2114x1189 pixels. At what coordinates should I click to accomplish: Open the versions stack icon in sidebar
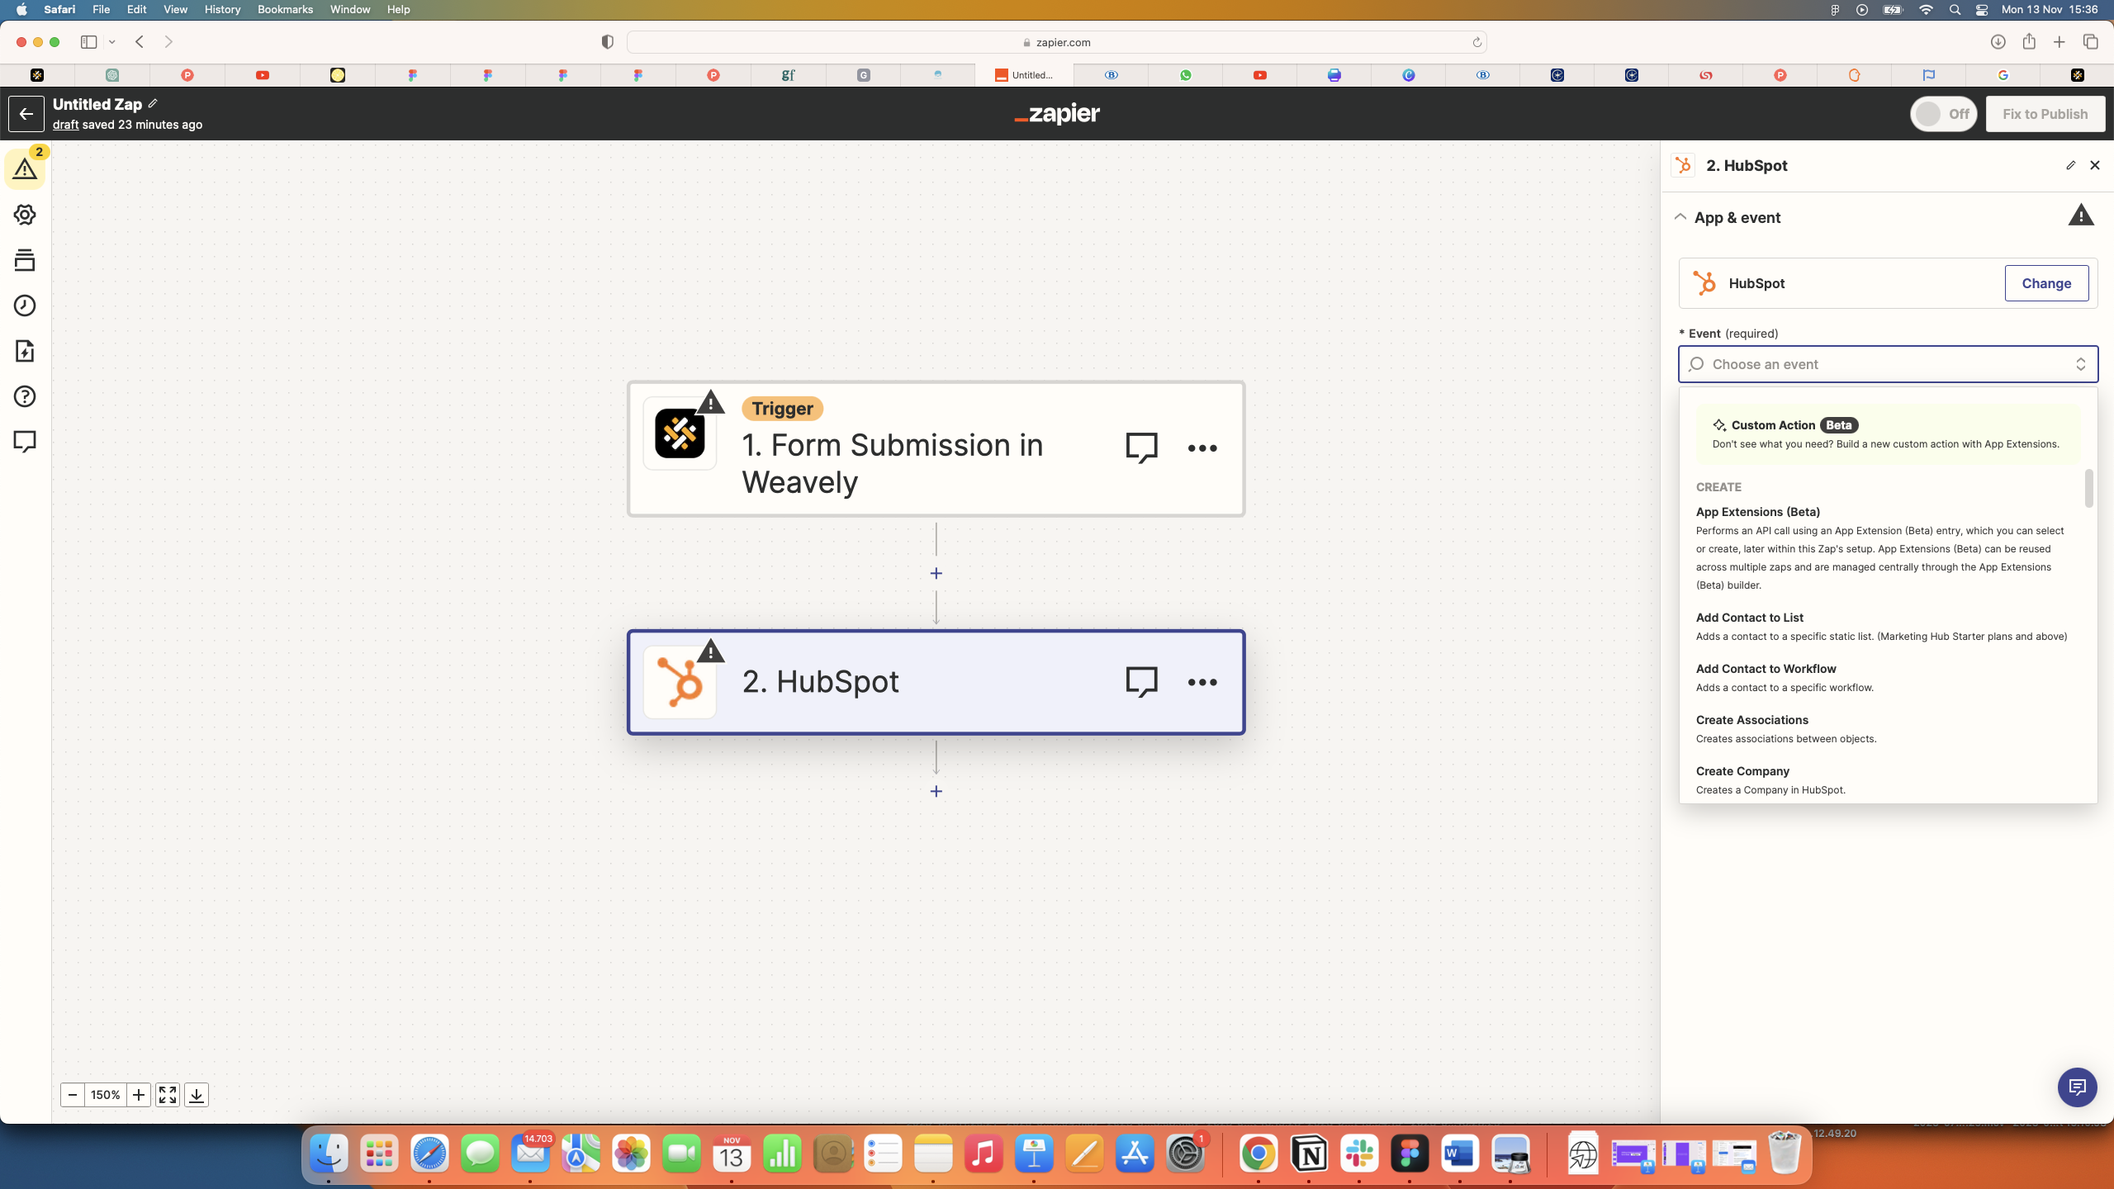point(25,260)
